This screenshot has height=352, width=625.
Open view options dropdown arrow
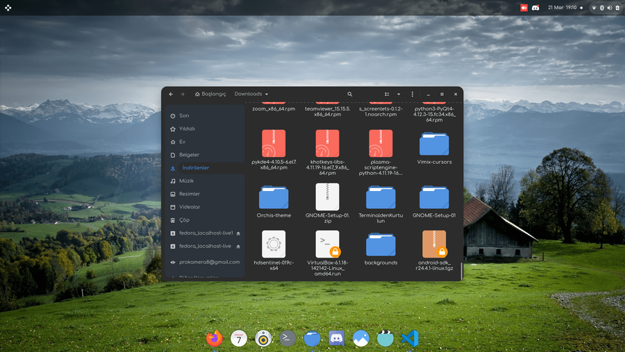tap(399, 94)
